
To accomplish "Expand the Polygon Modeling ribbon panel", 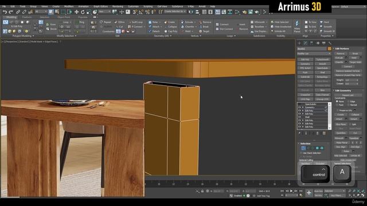I will coord(23,36).
